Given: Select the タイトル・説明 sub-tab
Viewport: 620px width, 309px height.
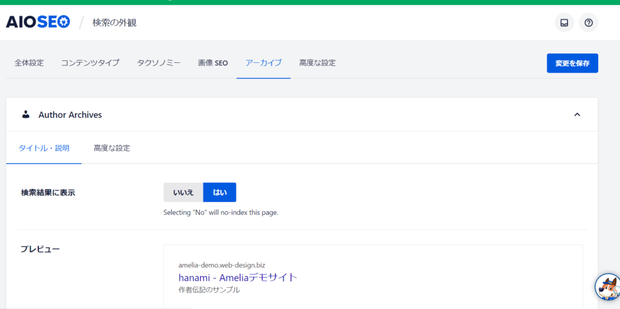Looking at the screenshot, I should pos(44,148).
